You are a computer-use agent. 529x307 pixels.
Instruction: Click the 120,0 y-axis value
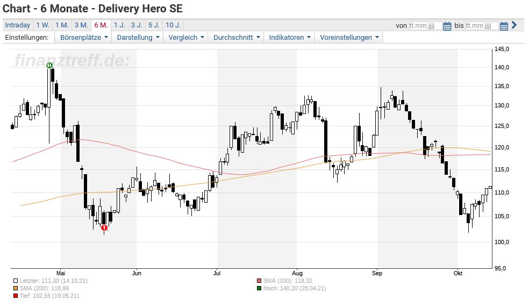click(x=502, y=148)
